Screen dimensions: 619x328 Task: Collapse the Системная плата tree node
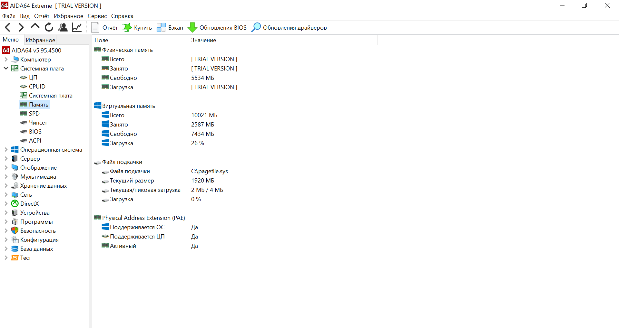click(6, 68)
